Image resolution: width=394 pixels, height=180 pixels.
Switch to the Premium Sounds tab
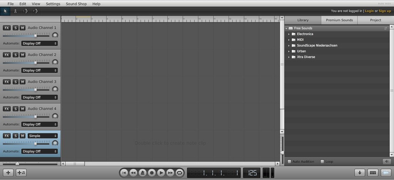[x=339, y=20]
